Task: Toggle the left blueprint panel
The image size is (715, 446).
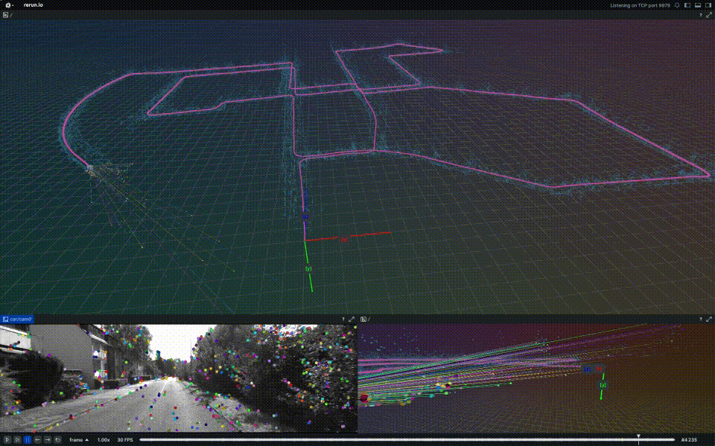Action: click(x=687, y=5)
